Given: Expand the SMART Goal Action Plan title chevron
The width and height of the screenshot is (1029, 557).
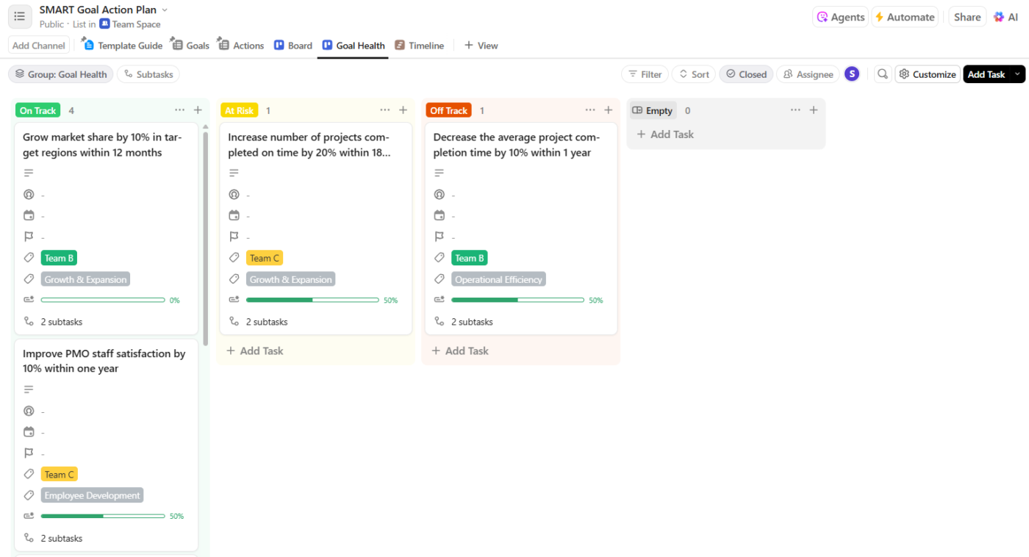Looking at the screenshot, I should [165, 10].
